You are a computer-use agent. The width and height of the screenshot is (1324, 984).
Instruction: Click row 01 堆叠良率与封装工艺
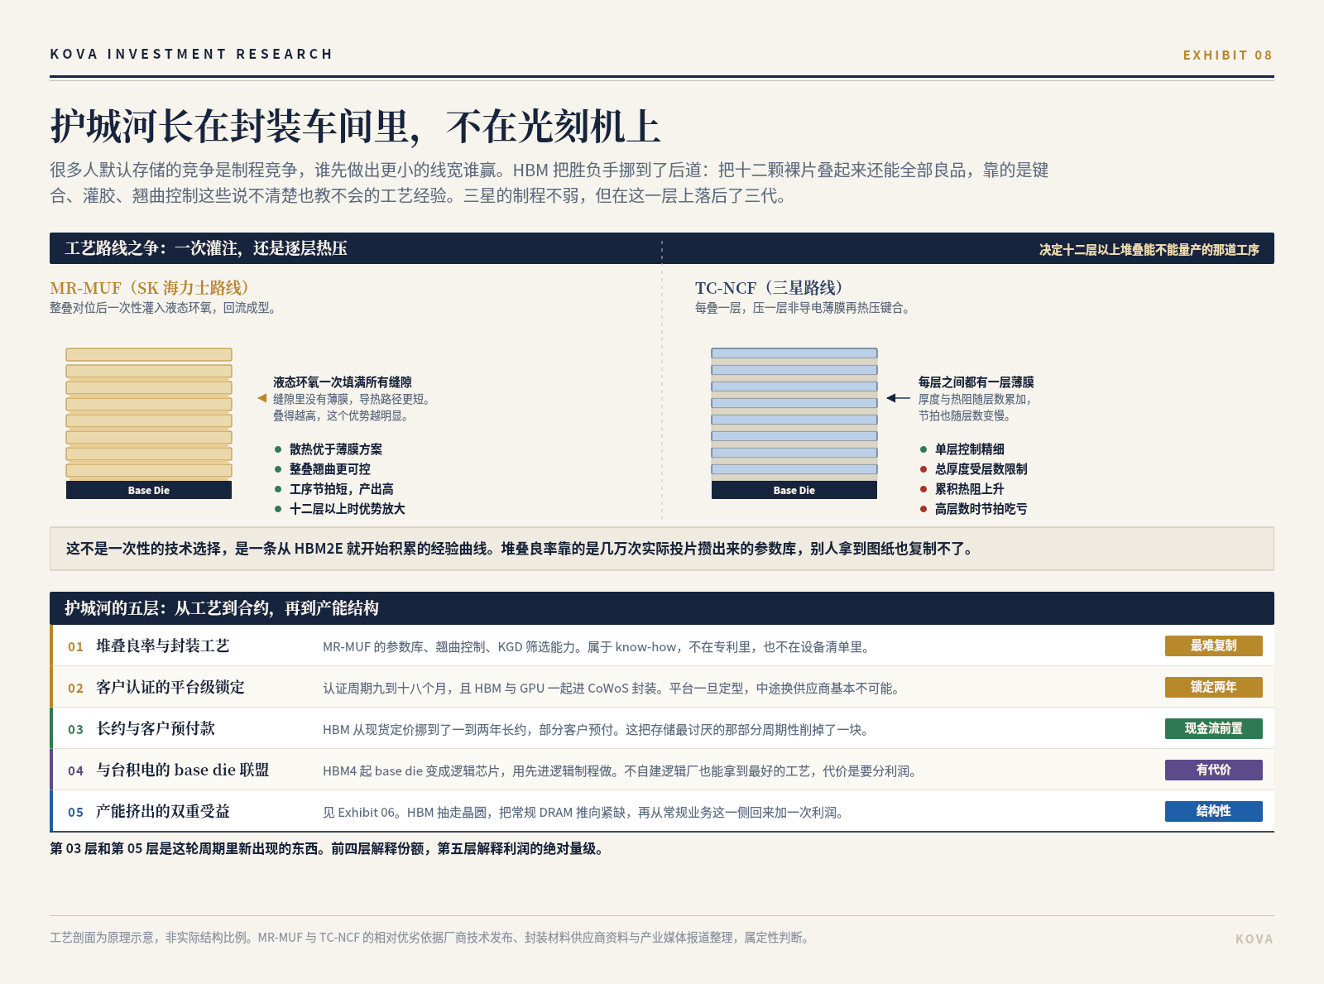coord(662,646)
